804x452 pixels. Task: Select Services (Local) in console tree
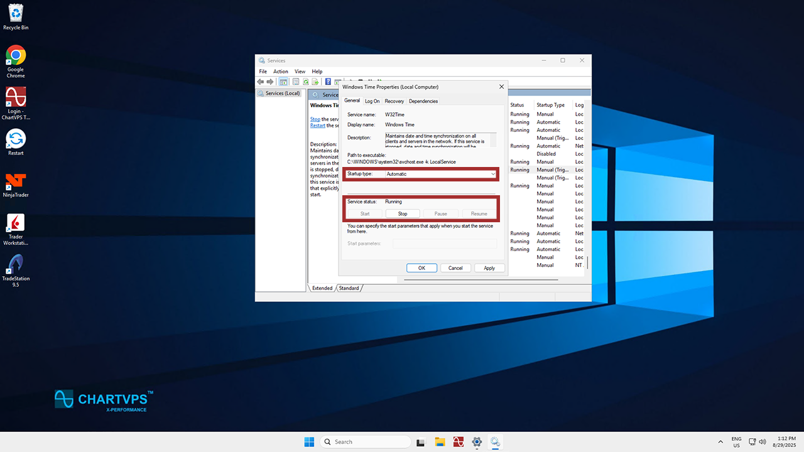[282, 94]
